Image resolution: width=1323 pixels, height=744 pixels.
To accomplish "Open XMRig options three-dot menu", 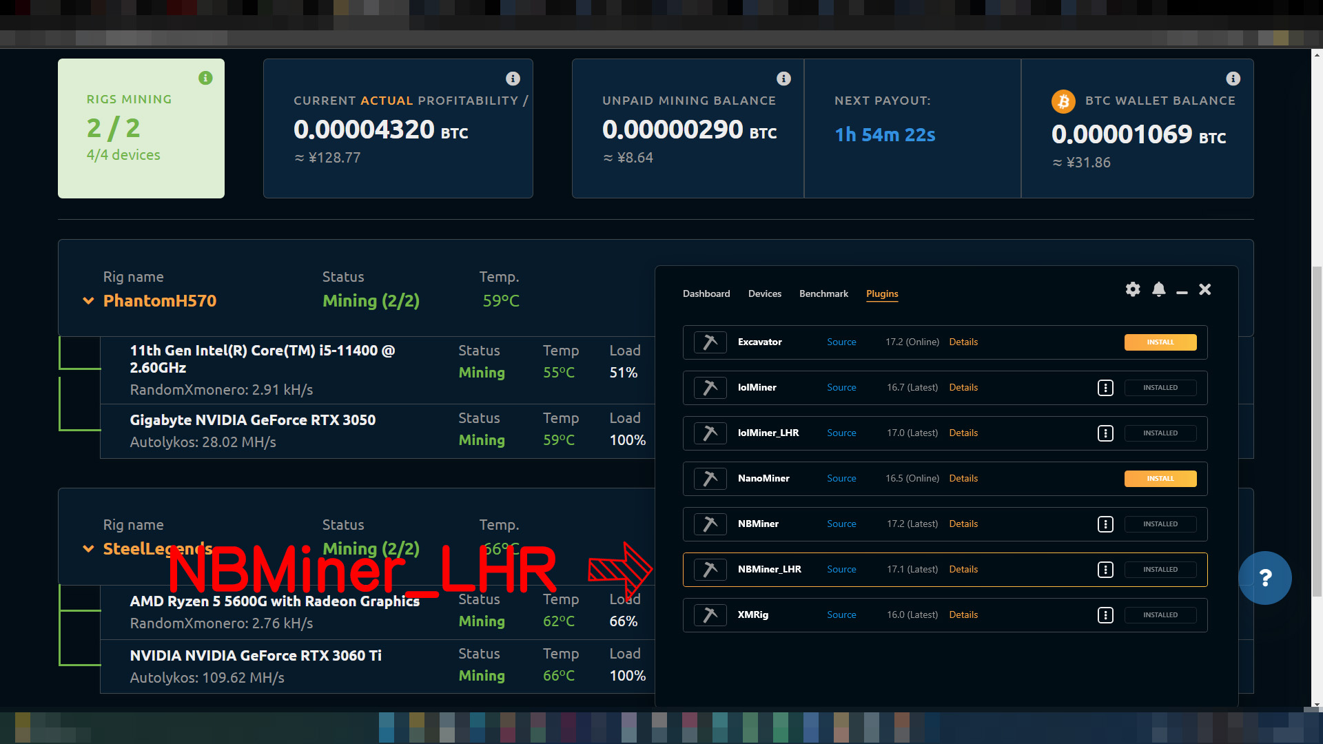I will (1105, 615).
